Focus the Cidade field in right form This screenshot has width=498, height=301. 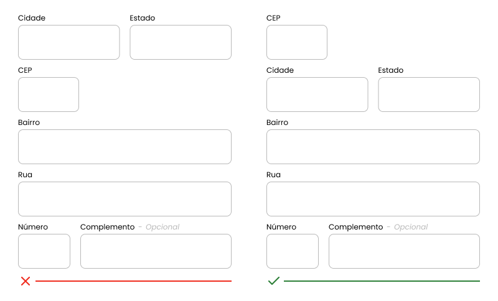317,95
